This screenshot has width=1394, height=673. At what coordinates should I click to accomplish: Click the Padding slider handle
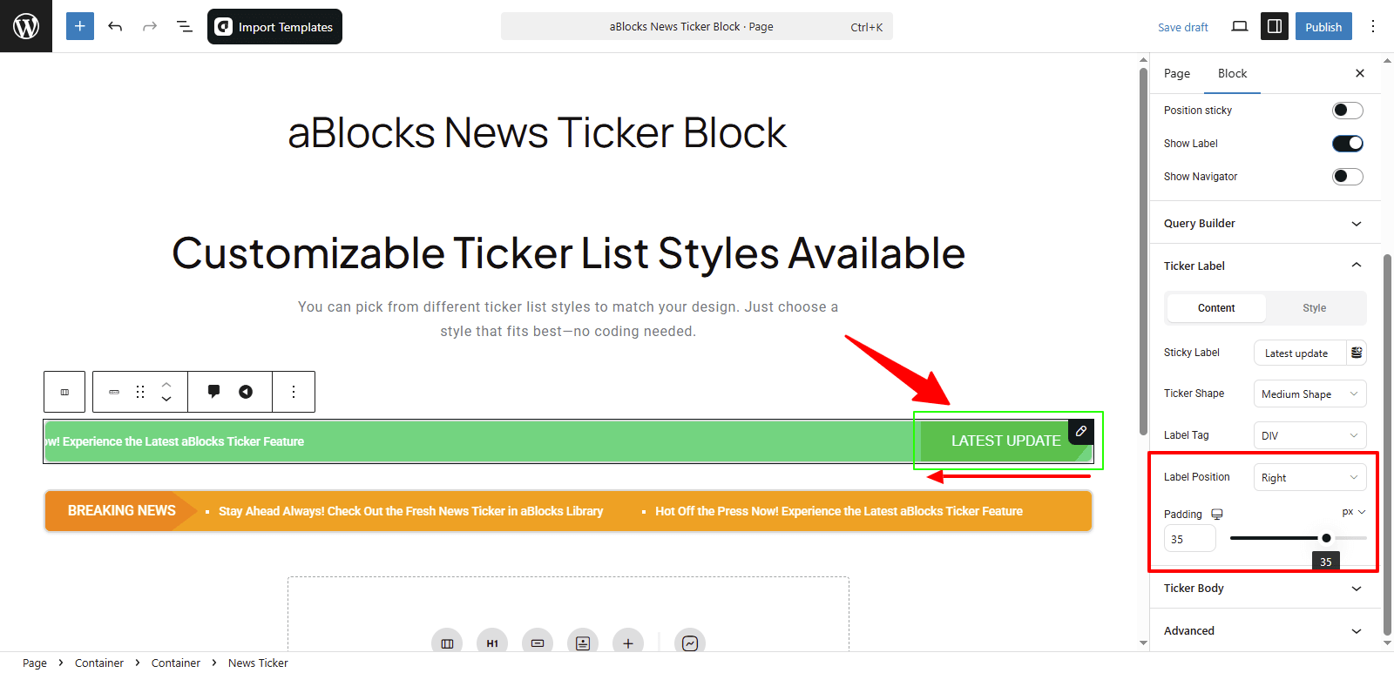point(1326,538)
